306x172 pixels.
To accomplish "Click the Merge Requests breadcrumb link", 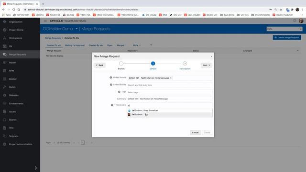I will pos(53,38).
